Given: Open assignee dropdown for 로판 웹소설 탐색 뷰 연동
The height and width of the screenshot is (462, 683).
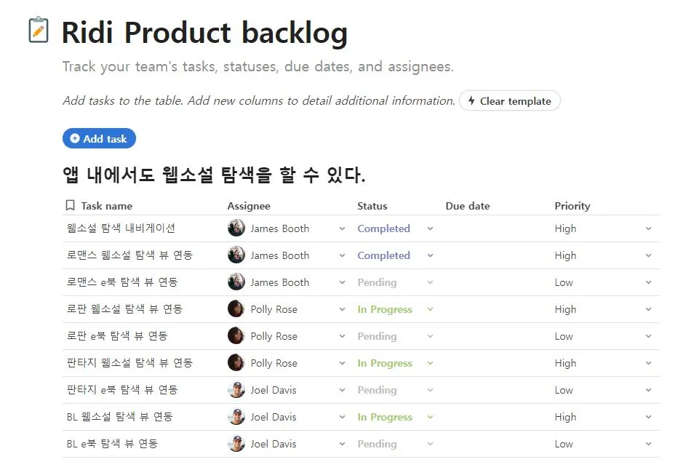Looking at the screenshot, I should 343,309.
